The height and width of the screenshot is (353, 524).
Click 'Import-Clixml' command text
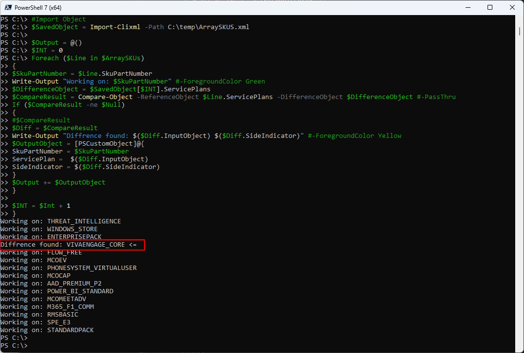[x=115, y=27]
